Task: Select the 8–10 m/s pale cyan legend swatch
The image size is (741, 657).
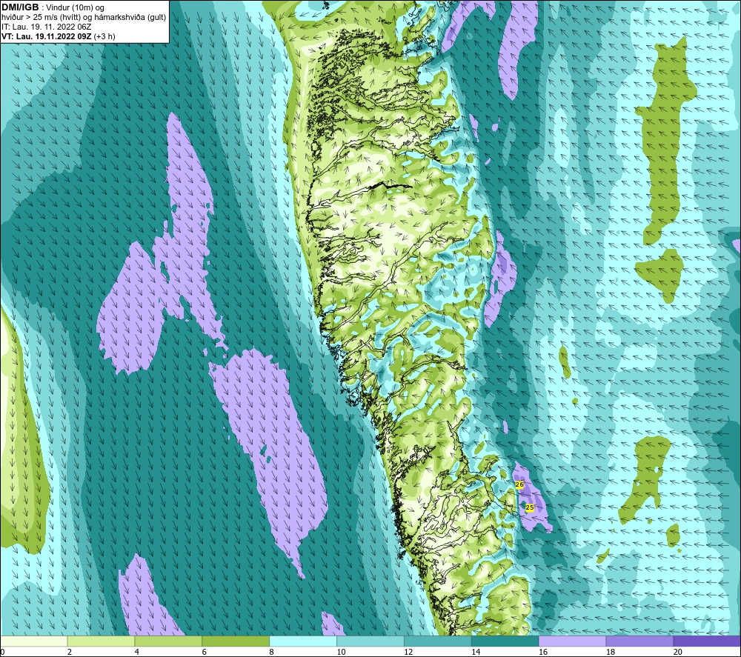Action: (303, 641)
